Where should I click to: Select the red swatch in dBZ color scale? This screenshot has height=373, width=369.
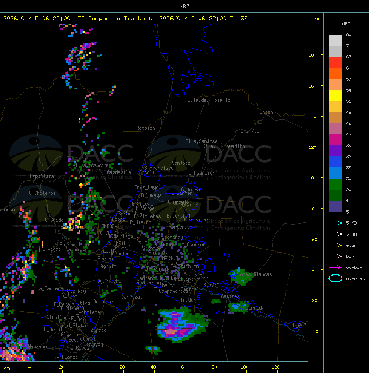(335, 62)
